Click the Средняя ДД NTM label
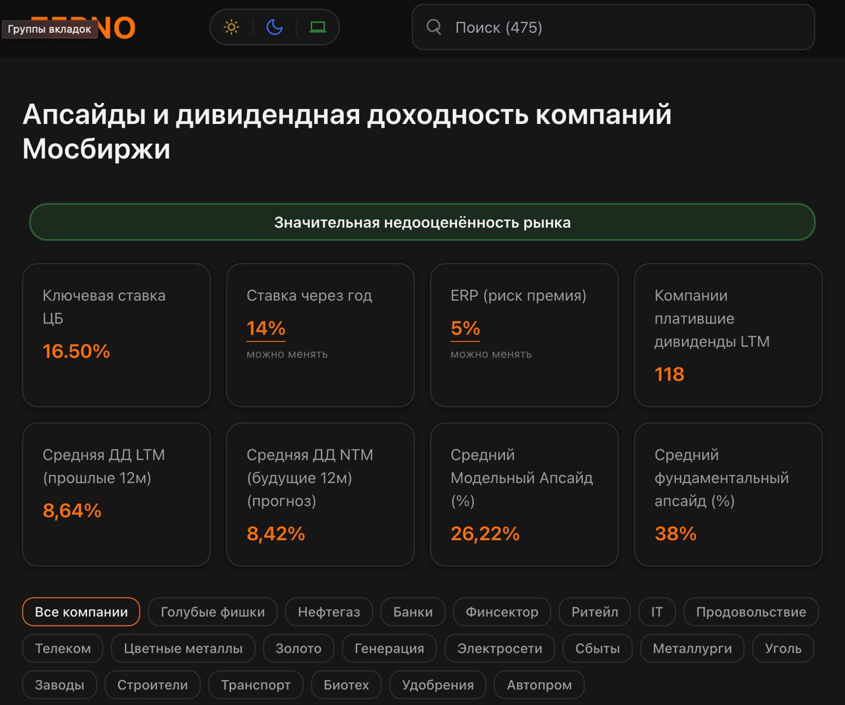Viewport: 845px width, 705px height. tap(310, 477)
